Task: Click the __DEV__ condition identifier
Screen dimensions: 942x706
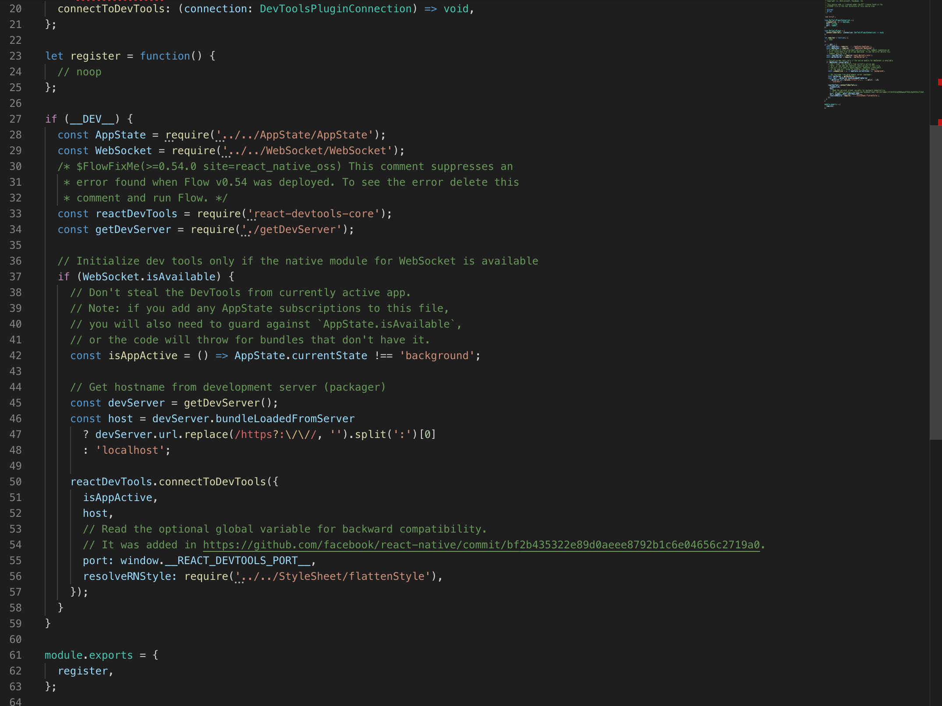Action: coord(92,119)
